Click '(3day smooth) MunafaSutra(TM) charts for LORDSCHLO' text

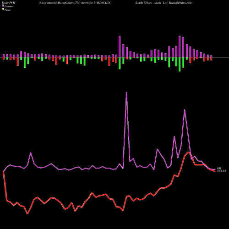75,3
